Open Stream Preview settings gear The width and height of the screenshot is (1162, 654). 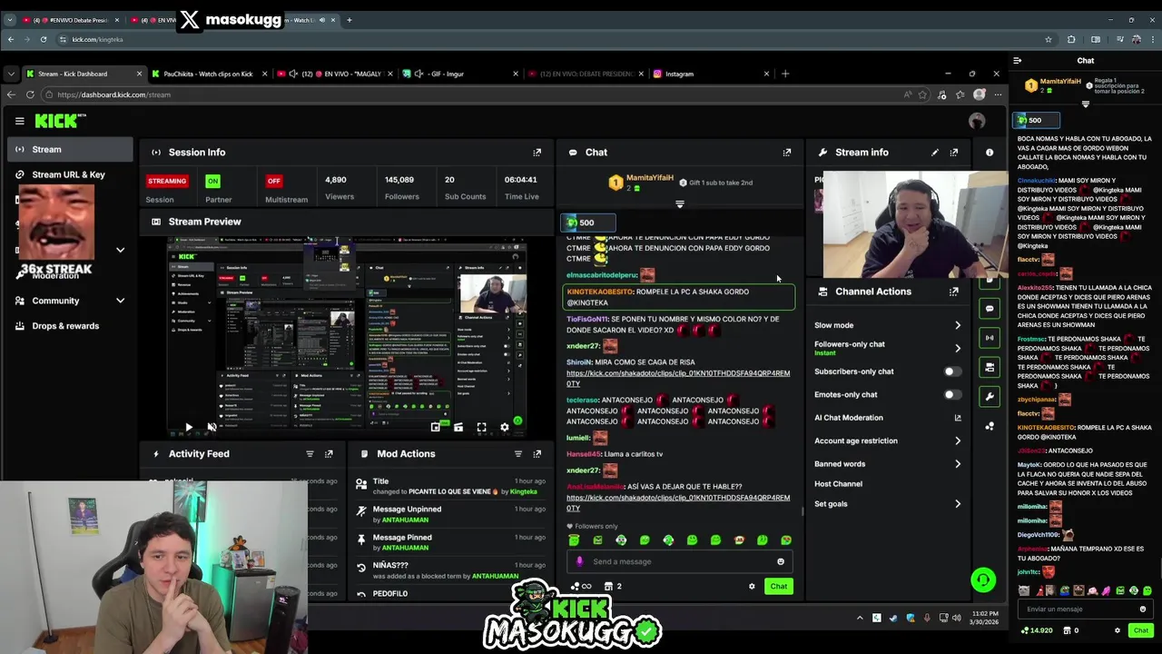point(505,427)
